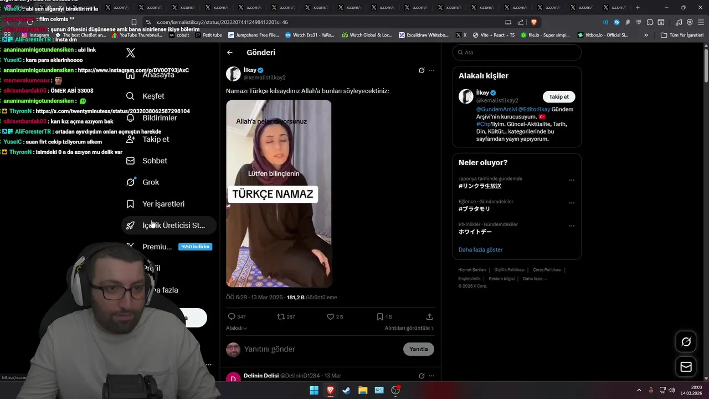Open options for the ホワイトデー trend
709x399 pixels.
[x=572, y=226]
